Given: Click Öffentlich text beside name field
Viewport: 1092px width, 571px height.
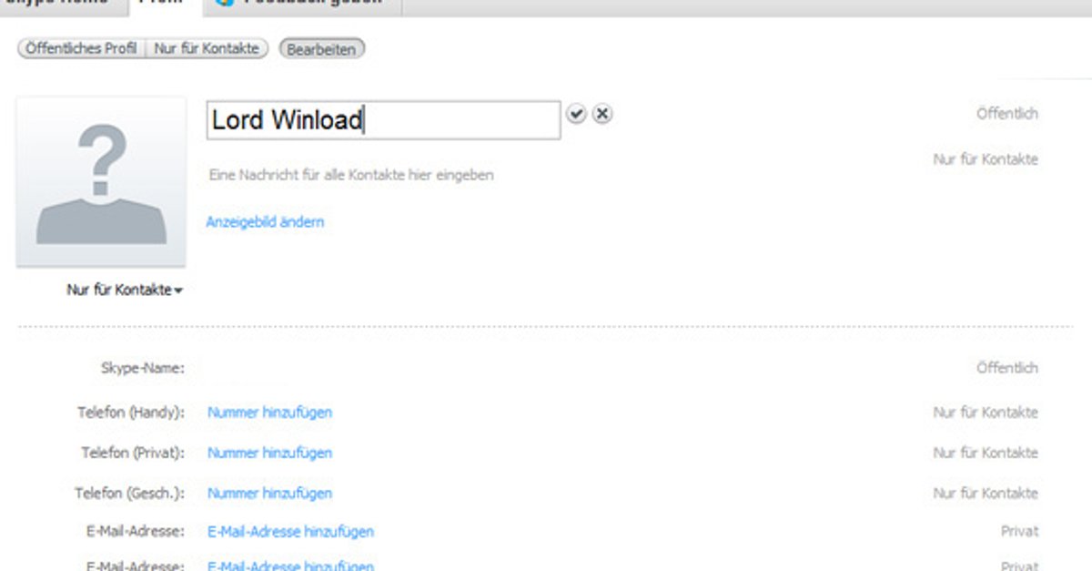Looking at the screenshot, I should tap(1006, 114).
